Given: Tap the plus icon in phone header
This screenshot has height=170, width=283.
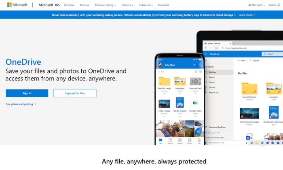Looking at the screenshot, I should point(194,65).
